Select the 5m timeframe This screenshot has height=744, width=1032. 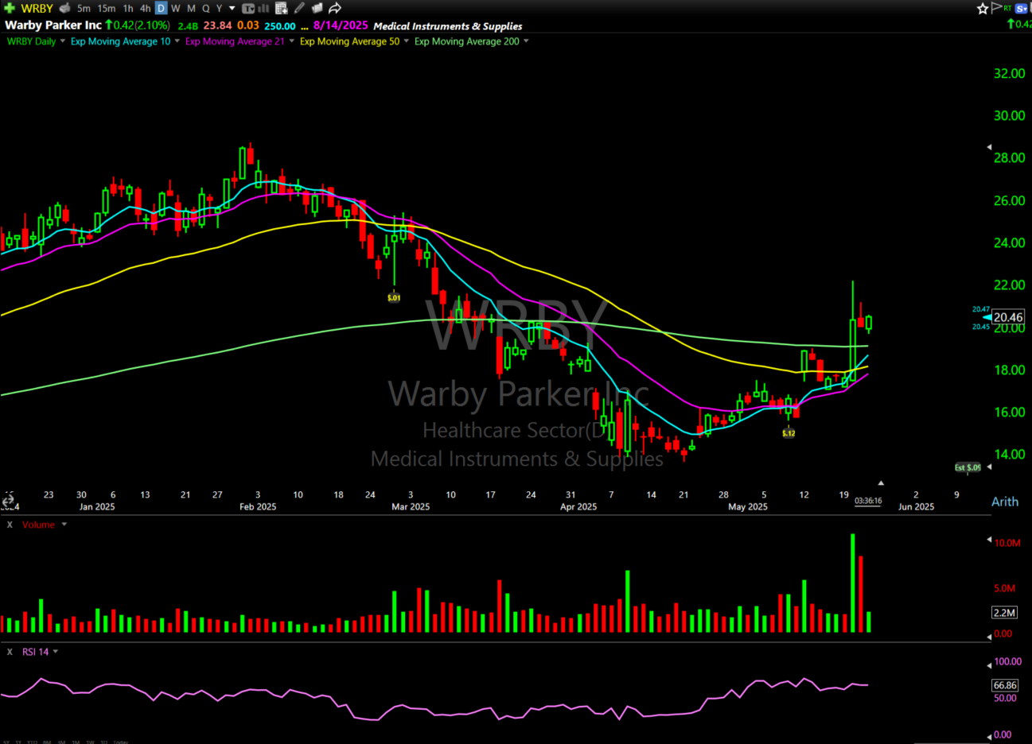click(84, 8)
